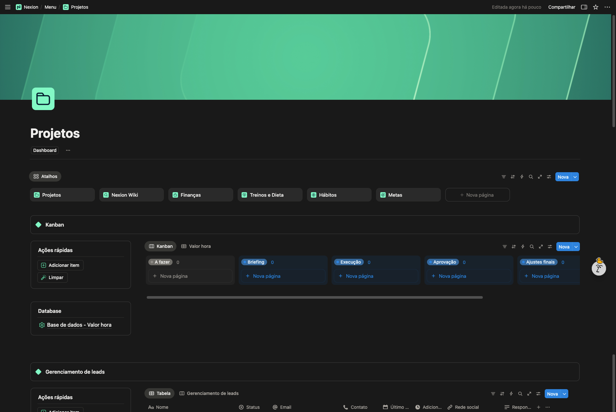Image resolution: width=616 pixels, height=412 pixels.
Task: Click the sort icon in Kanban toolbar
Action: [514, 247]
